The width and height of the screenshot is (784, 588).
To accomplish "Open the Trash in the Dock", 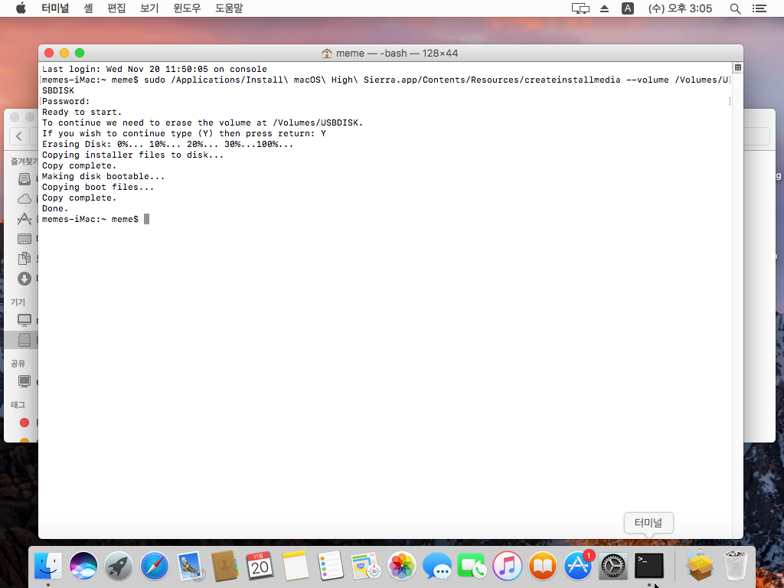I will [736, 566].
